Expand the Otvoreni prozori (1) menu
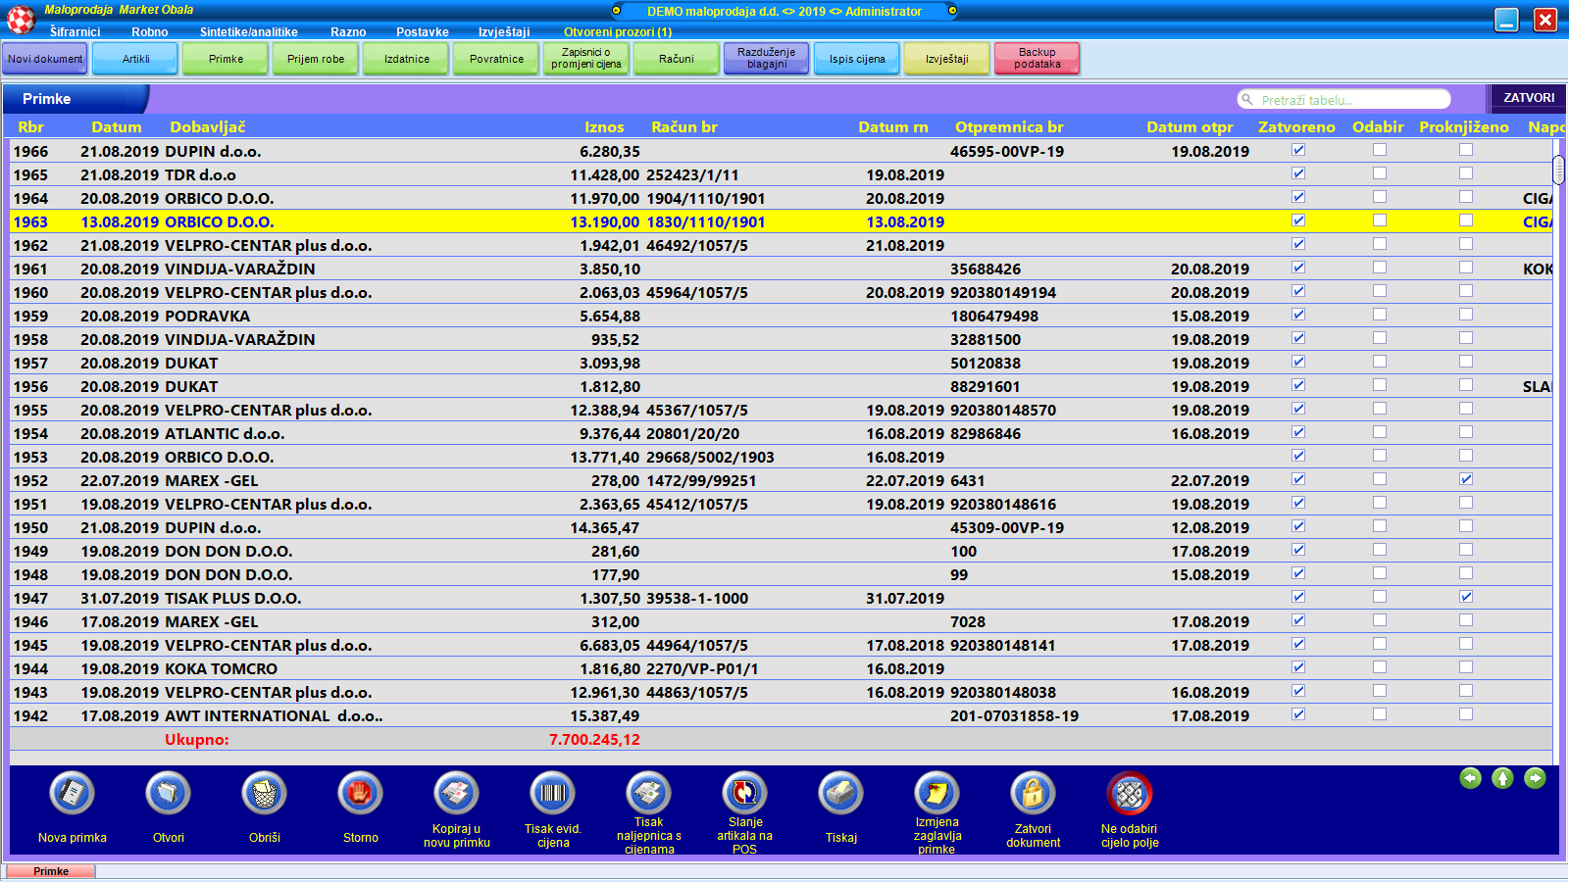1569x882 pixels. [618, 32]
